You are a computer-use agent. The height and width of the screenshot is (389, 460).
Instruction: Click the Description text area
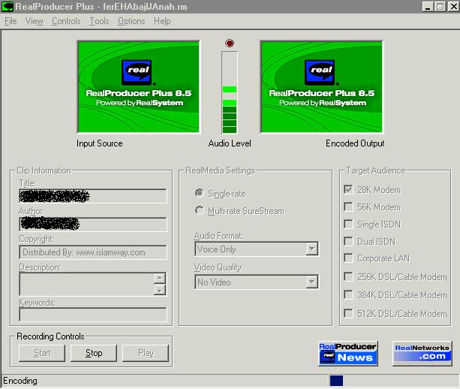coord(86,284)
